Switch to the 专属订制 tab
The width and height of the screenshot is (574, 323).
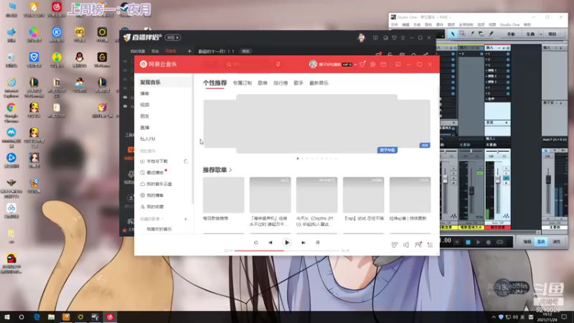coord(243,83)
